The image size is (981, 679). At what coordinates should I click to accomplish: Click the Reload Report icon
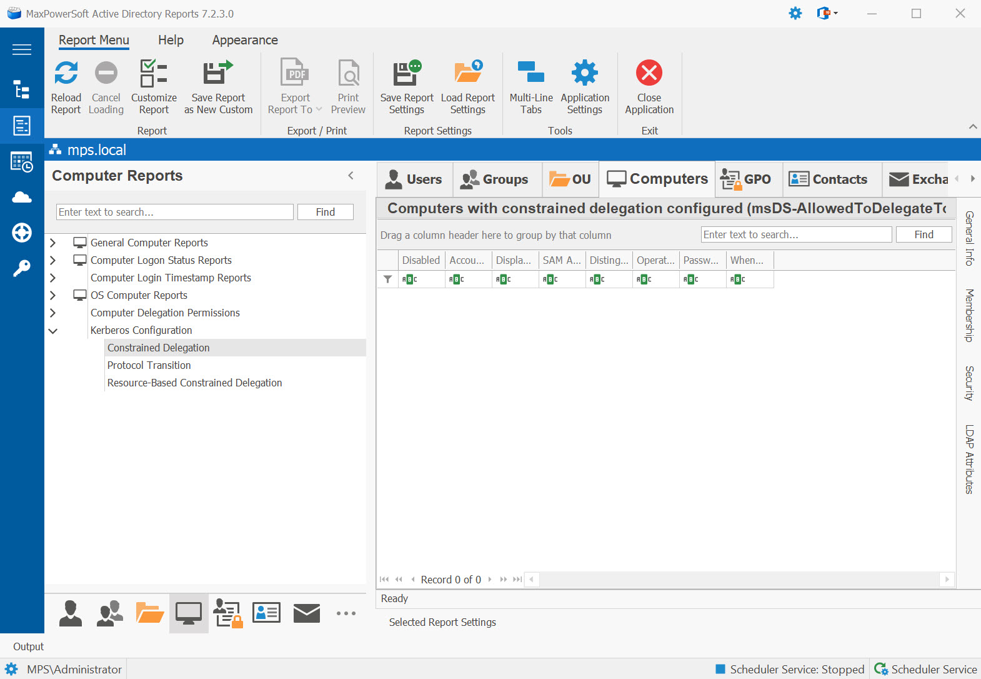(66, 74)
